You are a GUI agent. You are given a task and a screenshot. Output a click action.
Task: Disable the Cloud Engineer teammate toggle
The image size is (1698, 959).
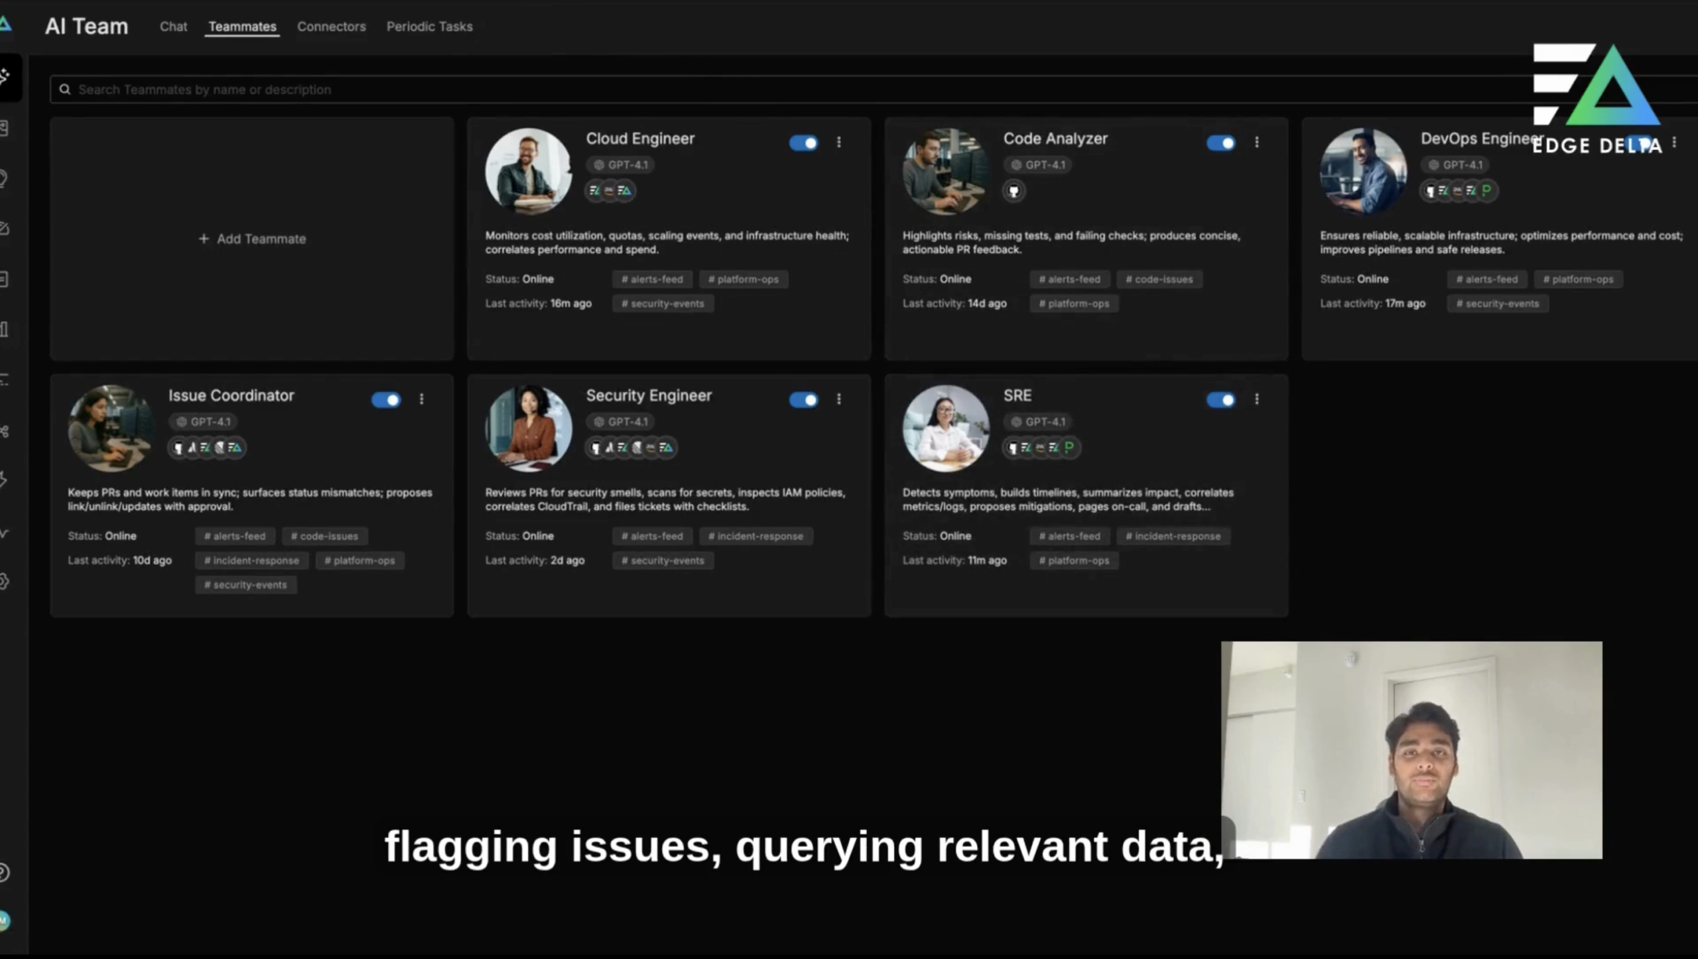tap(803, 143)
